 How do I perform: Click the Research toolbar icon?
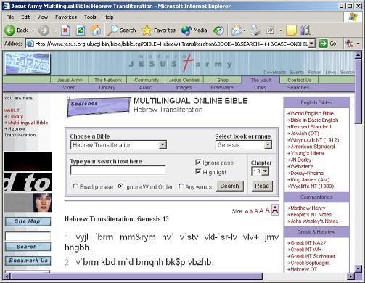coord(305,30)
